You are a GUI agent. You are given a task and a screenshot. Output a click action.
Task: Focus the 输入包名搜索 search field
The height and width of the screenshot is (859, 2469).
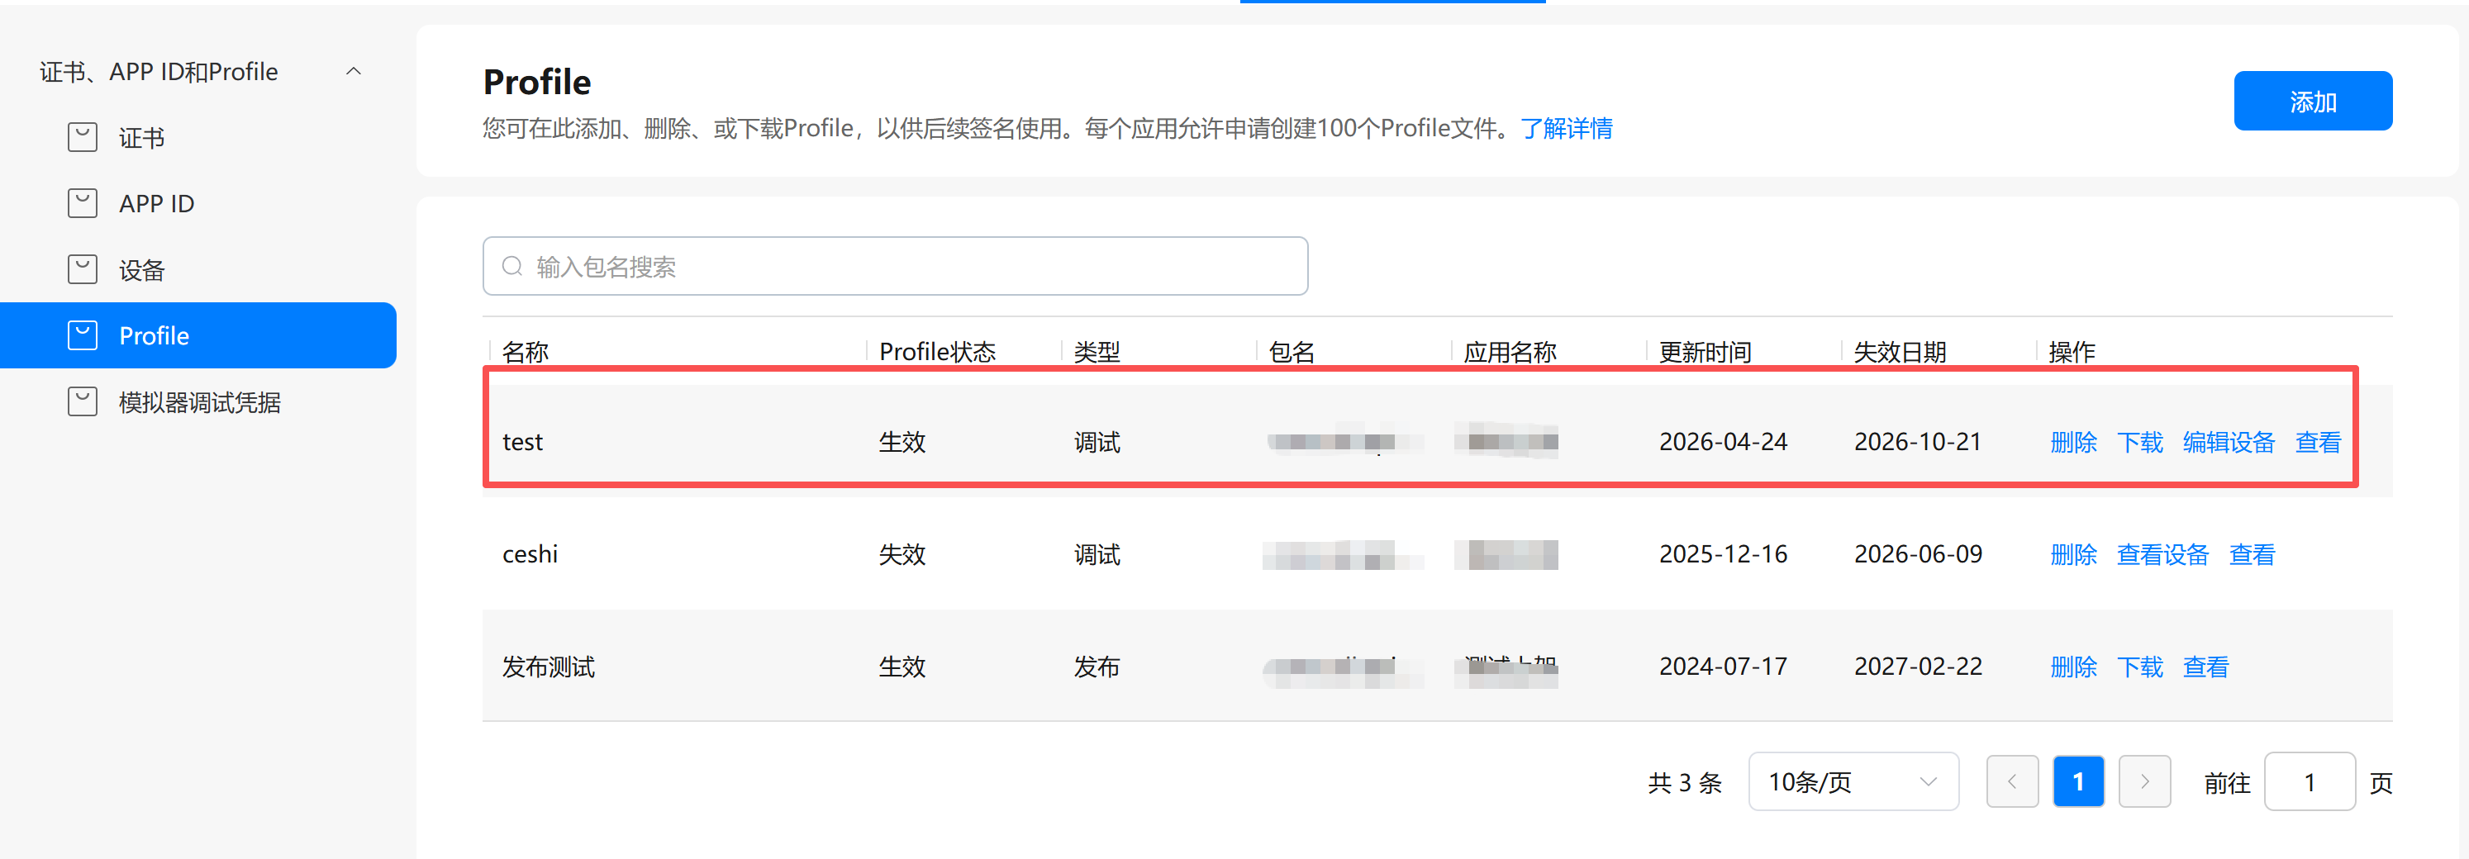pos(895,266)
